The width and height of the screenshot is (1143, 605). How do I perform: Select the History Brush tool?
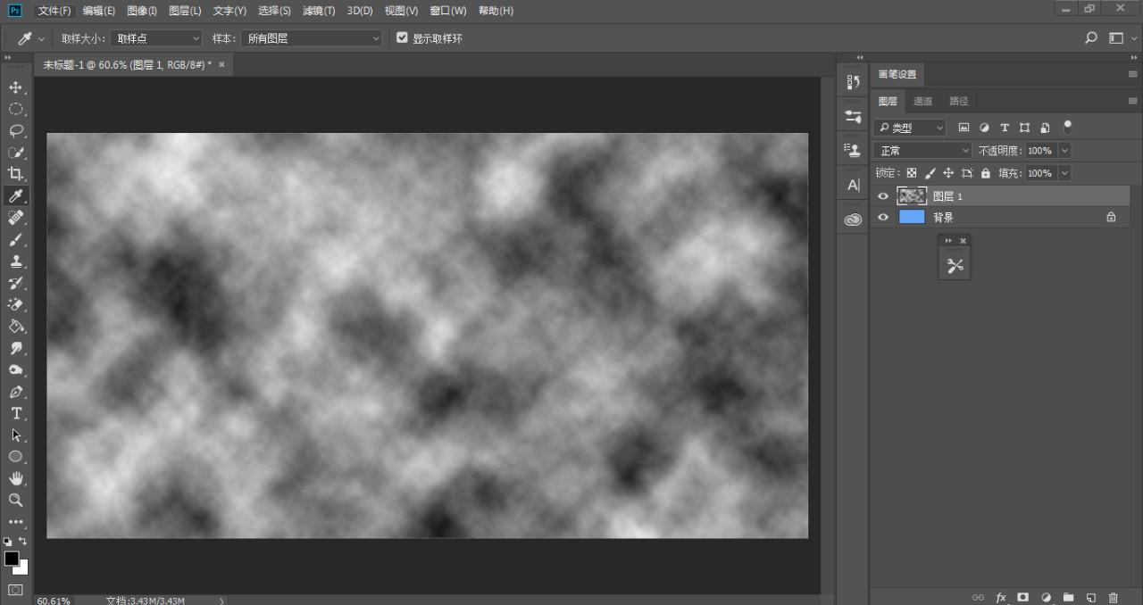pos(16,283)
